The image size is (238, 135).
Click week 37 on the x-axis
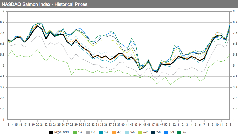coord(110,125)
